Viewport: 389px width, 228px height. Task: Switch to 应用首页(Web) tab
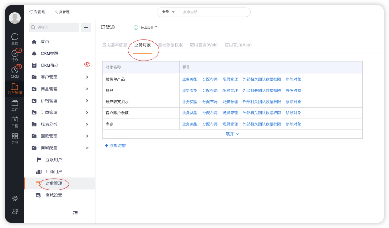(204, 45)
